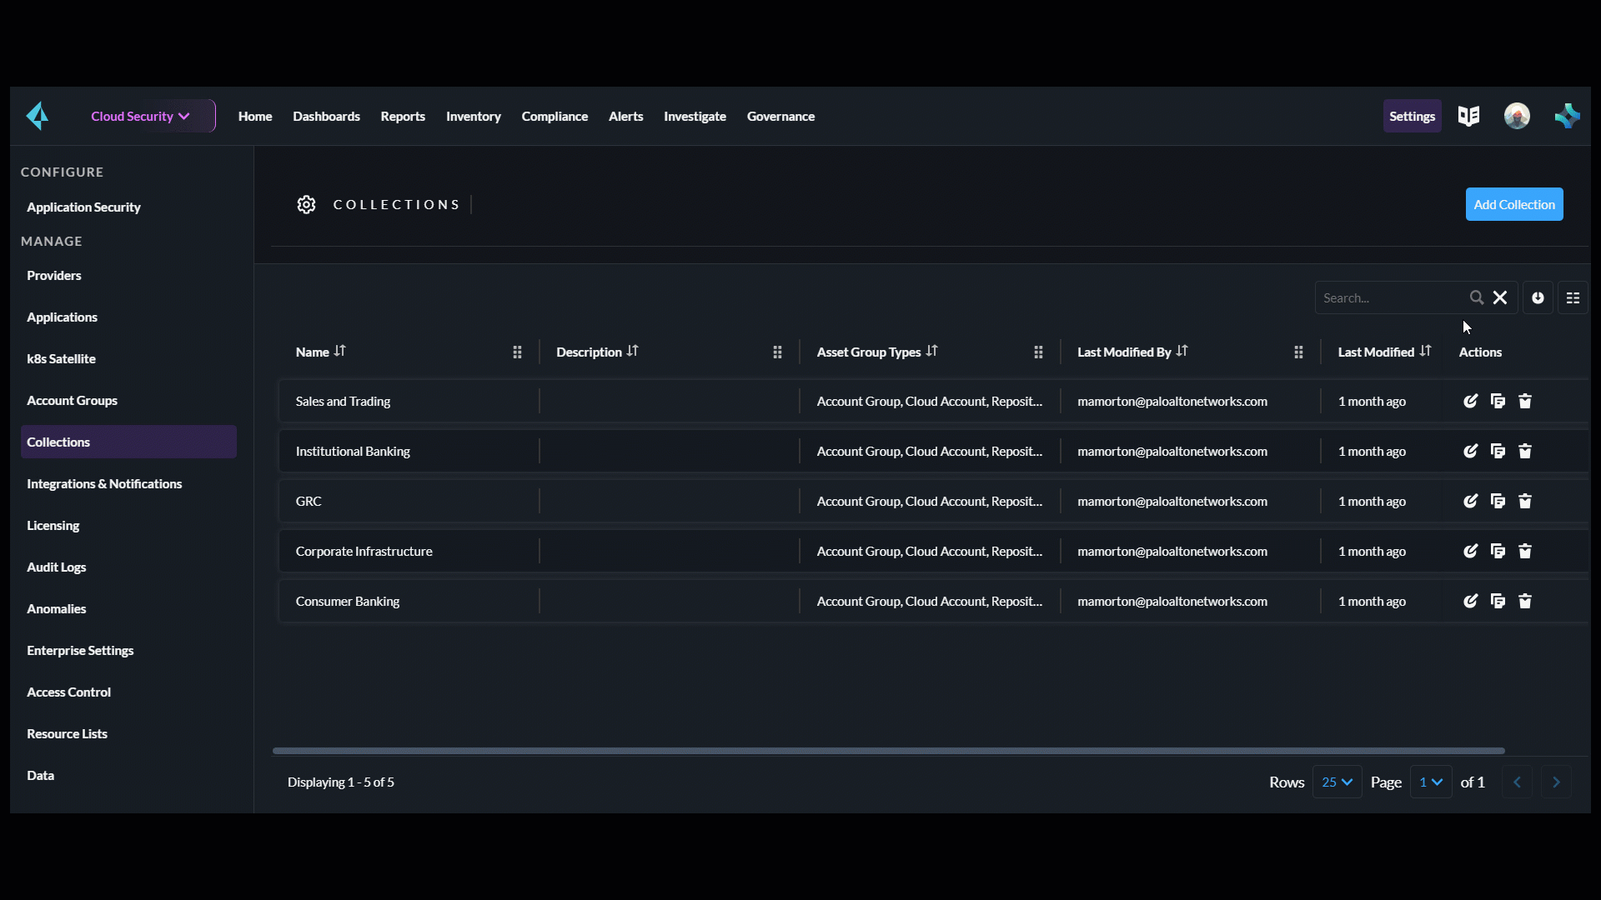
Task: Clone the Sales and Trading collection
Action: [1498, 401]
